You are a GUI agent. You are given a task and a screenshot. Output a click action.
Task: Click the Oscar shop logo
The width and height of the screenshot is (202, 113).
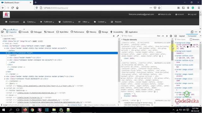coord(6,15)
